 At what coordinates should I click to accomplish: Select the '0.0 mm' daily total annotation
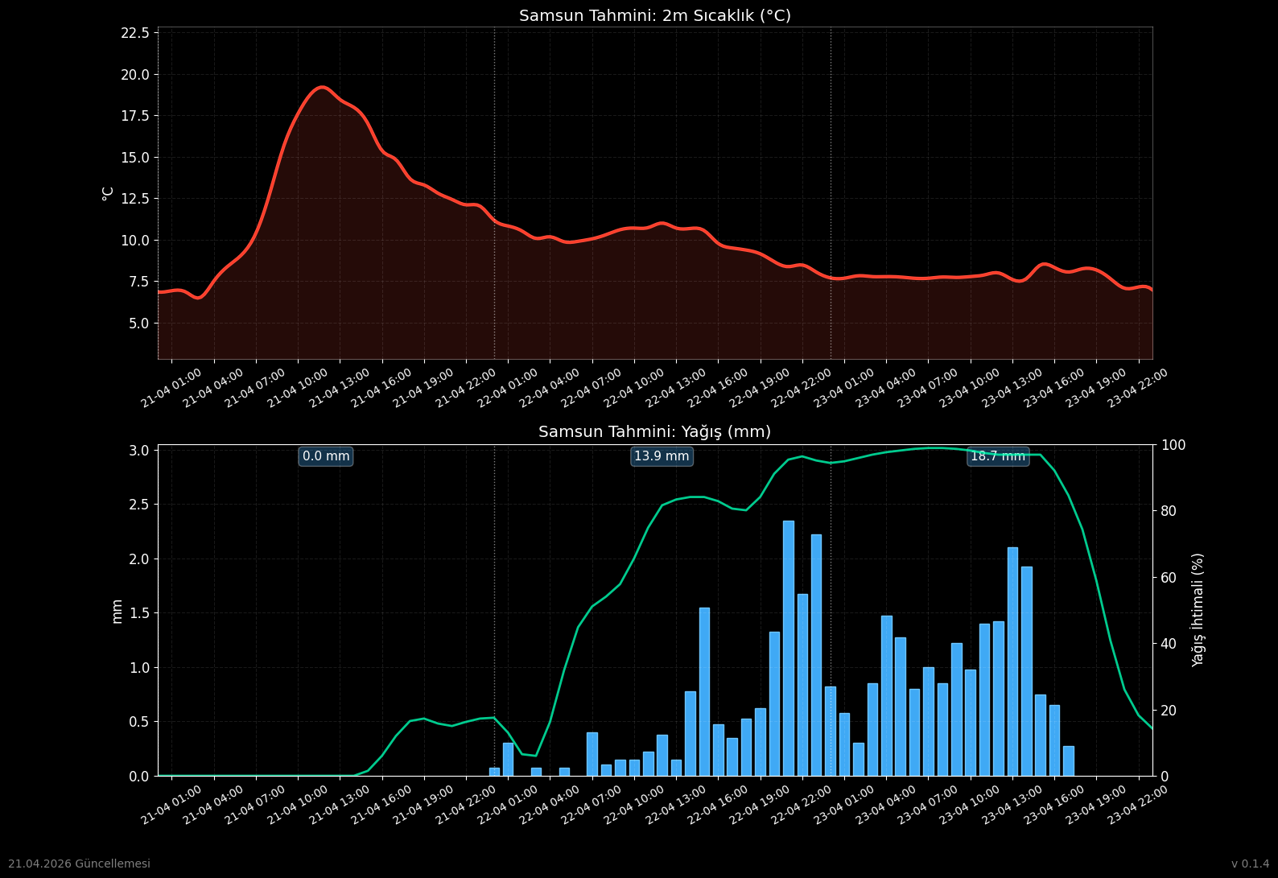[326, 456]
